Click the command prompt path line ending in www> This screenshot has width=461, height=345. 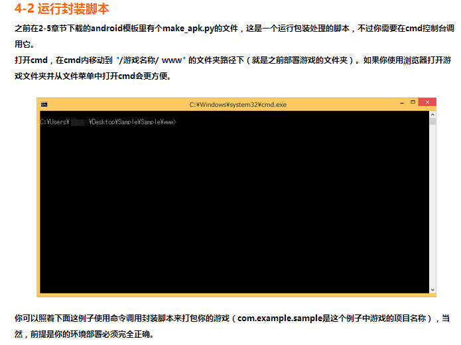tap(108, 122)
